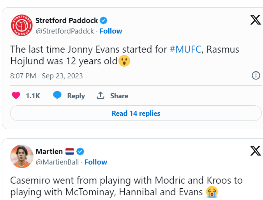The width and height of the screenshot is (263, 200).
Task: Open the Stretford Paddock display name
Action: (x=67, y=20)
